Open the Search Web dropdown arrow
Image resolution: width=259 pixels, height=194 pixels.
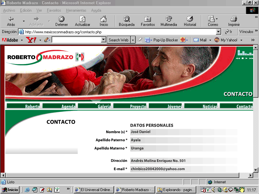click(133, 40)
